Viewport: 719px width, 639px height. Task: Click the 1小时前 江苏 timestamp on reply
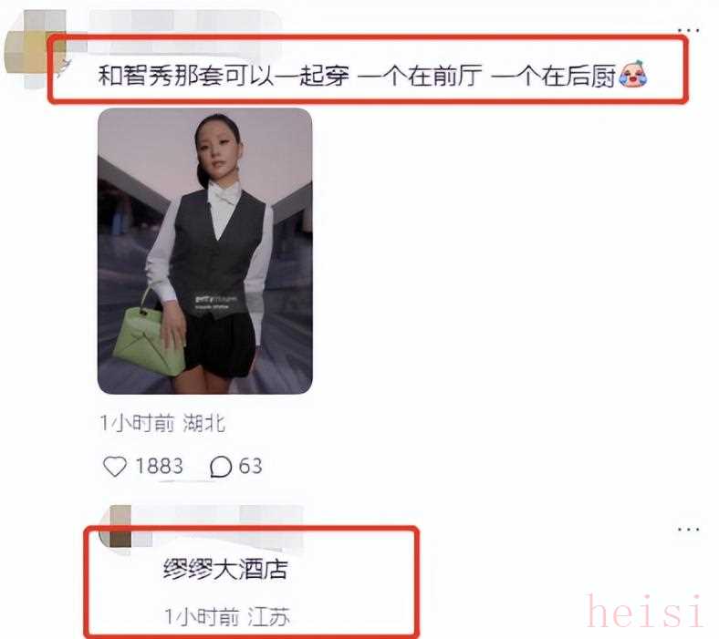(x=227, y=617)
